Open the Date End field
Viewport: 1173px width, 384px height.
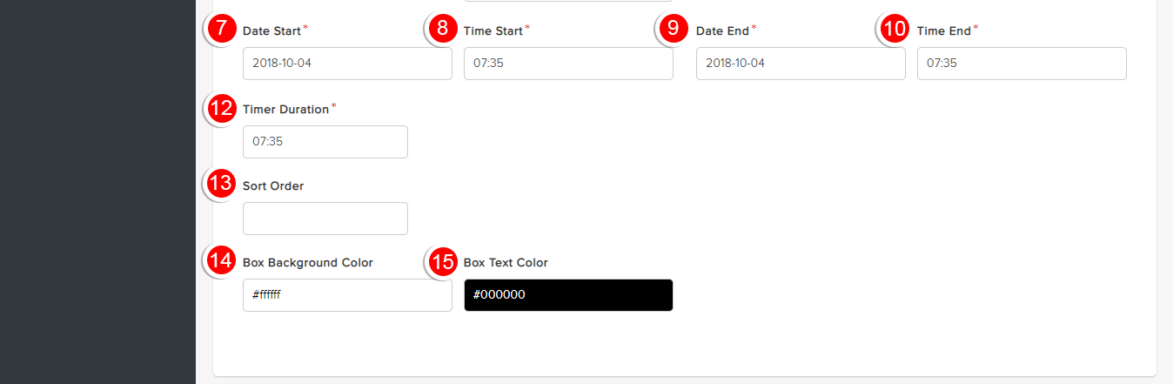[x=801, y=64]
